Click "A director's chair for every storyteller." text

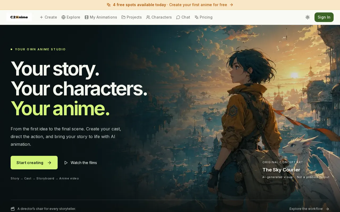[x=46, y=209]
